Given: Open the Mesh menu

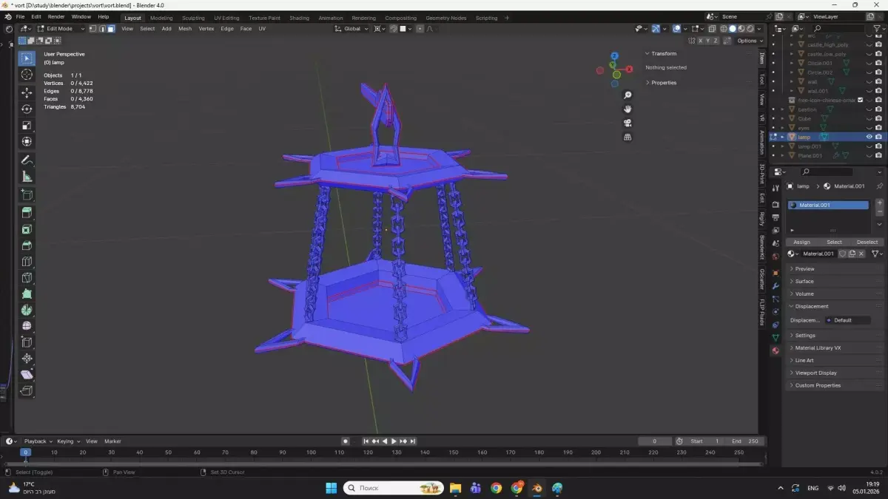Looking at the screenshot, I should point(184,29).
